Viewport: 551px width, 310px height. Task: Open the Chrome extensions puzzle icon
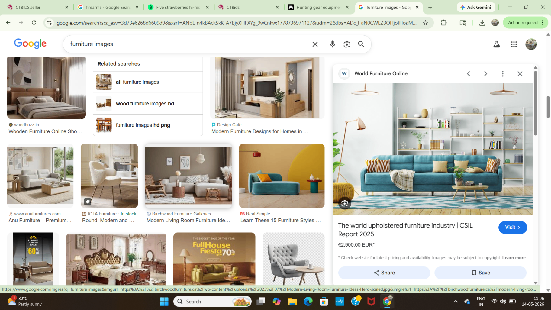443,23
